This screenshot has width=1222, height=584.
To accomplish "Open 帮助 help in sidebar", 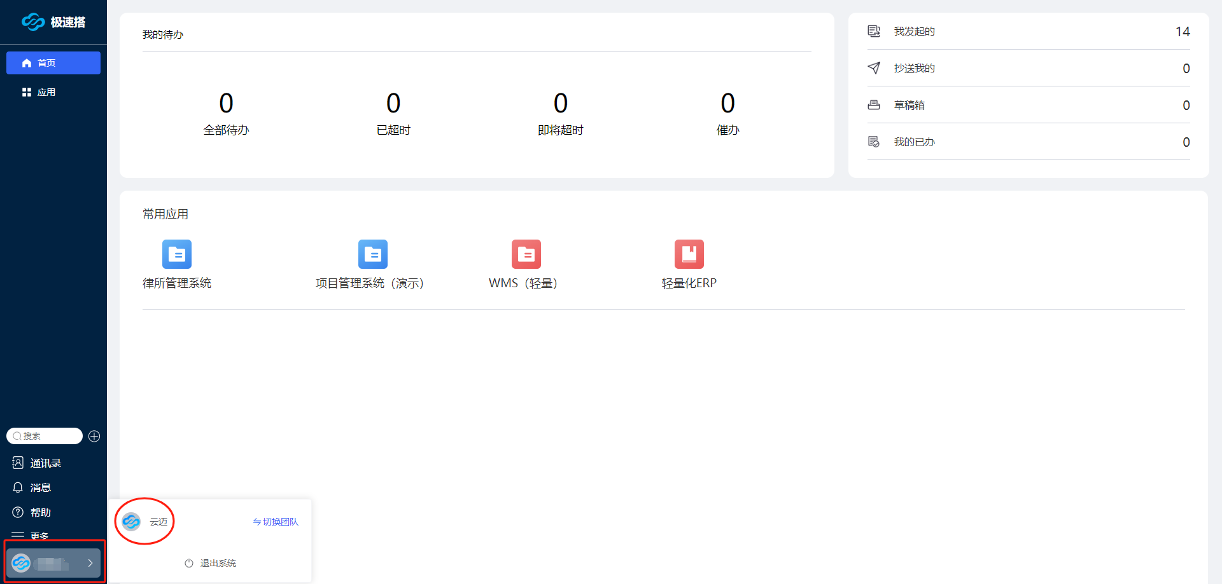I will tap(40, 512).
